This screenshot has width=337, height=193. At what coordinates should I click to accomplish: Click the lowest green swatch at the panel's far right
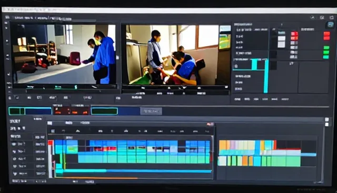(x=326, y=57)
